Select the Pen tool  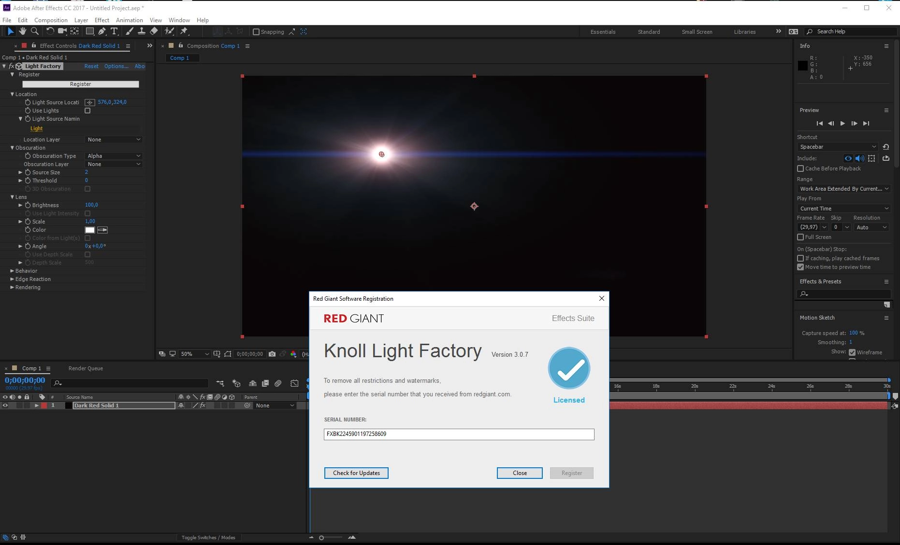pyautogui.click(x=102, y=31)
